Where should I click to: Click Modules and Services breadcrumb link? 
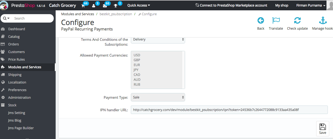pos(78,14)
